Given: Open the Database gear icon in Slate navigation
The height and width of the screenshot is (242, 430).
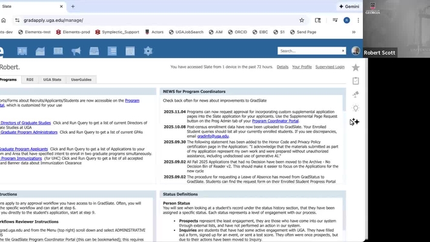Looking at the screenshot, I should (148, 51).
